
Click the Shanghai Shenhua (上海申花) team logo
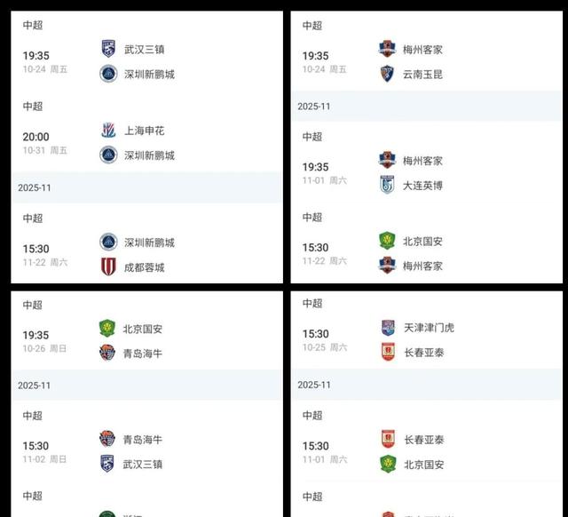click(x=108, y=131)
